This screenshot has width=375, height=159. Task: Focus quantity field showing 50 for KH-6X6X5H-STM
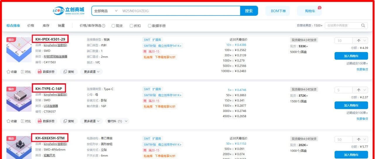click(343, 139)
